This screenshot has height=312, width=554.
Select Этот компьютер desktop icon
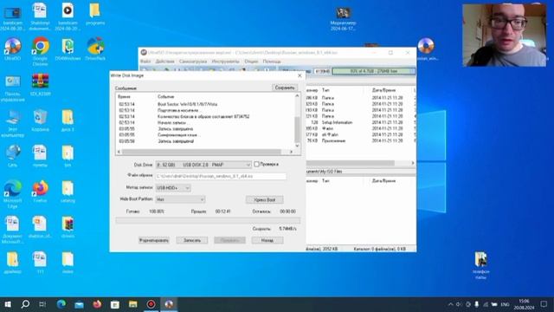coord(13,123)
